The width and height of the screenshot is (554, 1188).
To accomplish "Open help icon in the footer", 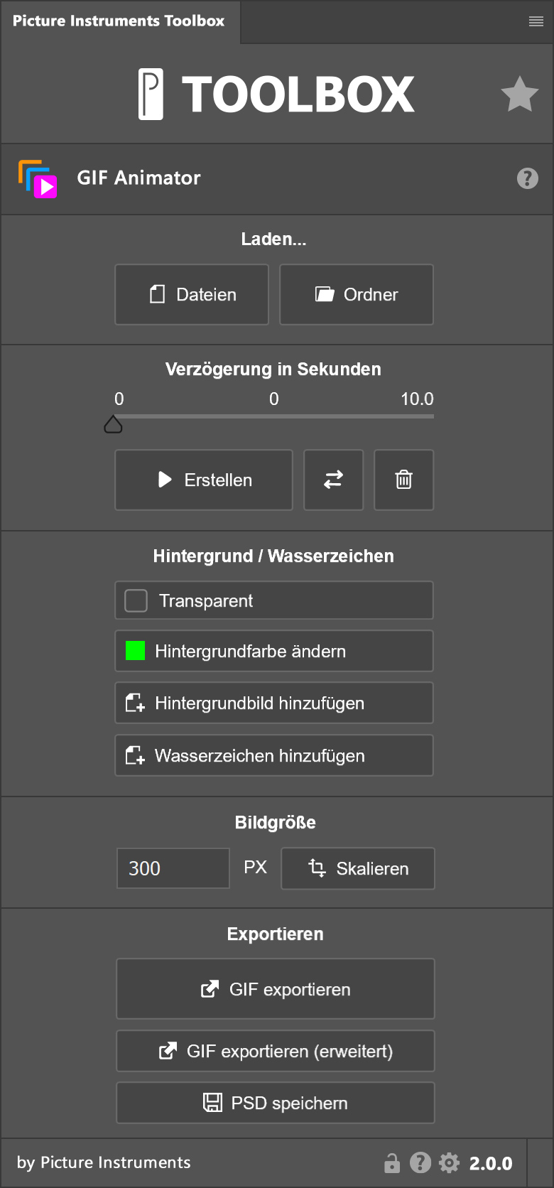I will click(x=420, y=1162).
